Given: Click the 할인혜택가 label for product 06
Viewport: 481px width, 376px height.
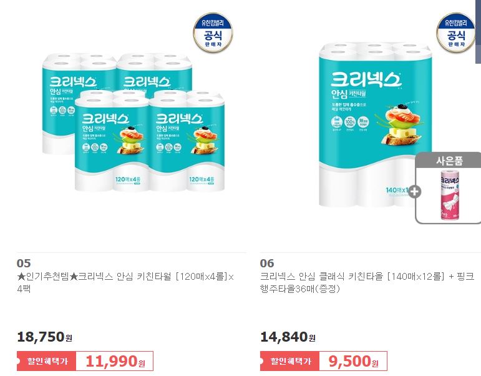Looking at the screenshot, I should (290, 361).
